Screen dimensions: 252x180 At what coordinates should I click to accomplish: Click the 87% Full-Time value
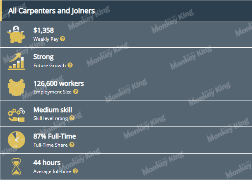[55, 136]
